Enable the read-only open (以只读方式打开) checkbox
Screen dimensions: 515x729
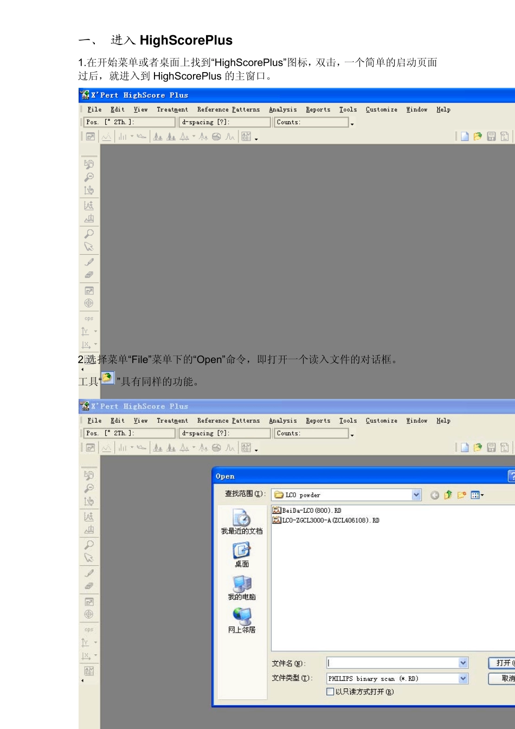pos(330,692)
